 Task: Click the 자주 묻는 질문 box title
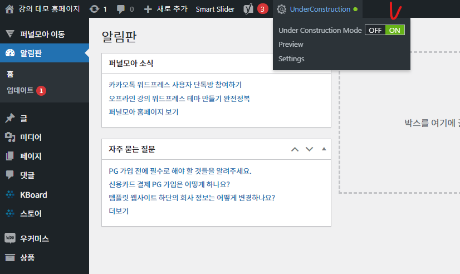(x=132, y=149)
